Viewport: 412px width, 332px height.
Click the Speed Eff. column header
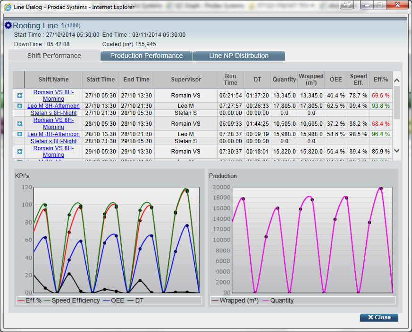[358, 80]
